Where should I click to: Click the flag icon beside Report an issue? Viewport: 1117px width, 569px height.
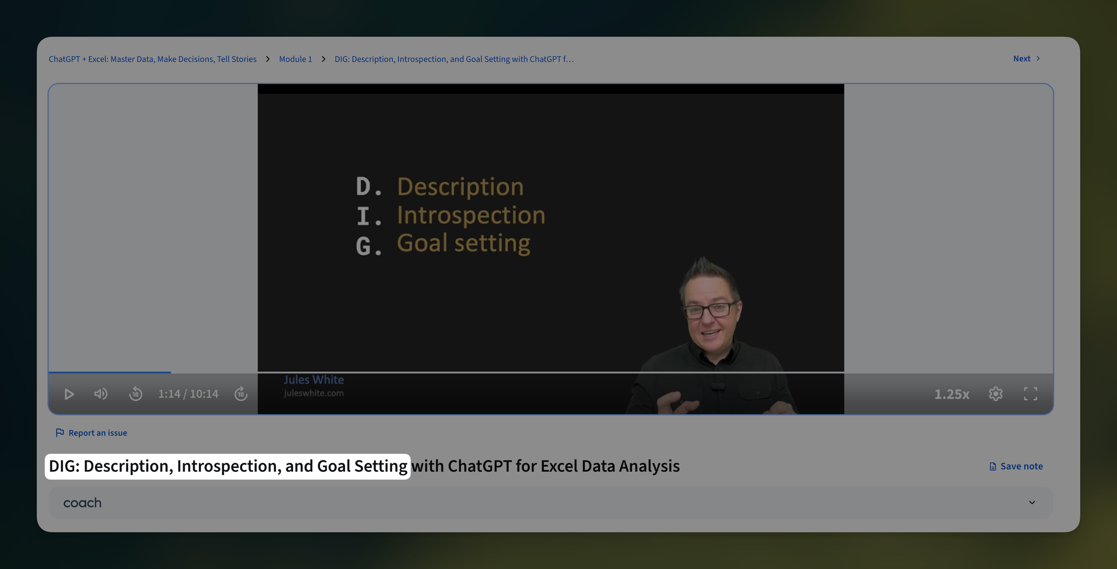pyautogui.click(x=60, y=433)
